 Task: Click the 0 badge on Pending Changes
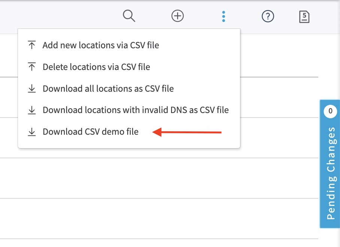click(x=330, y=111)
